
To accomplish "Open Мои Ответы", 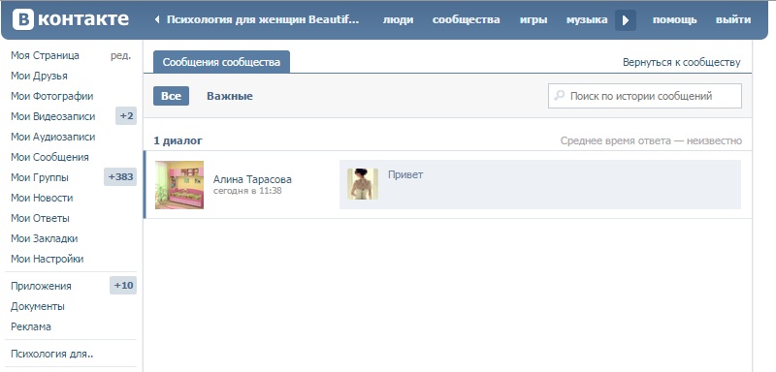I will point(40,218).
